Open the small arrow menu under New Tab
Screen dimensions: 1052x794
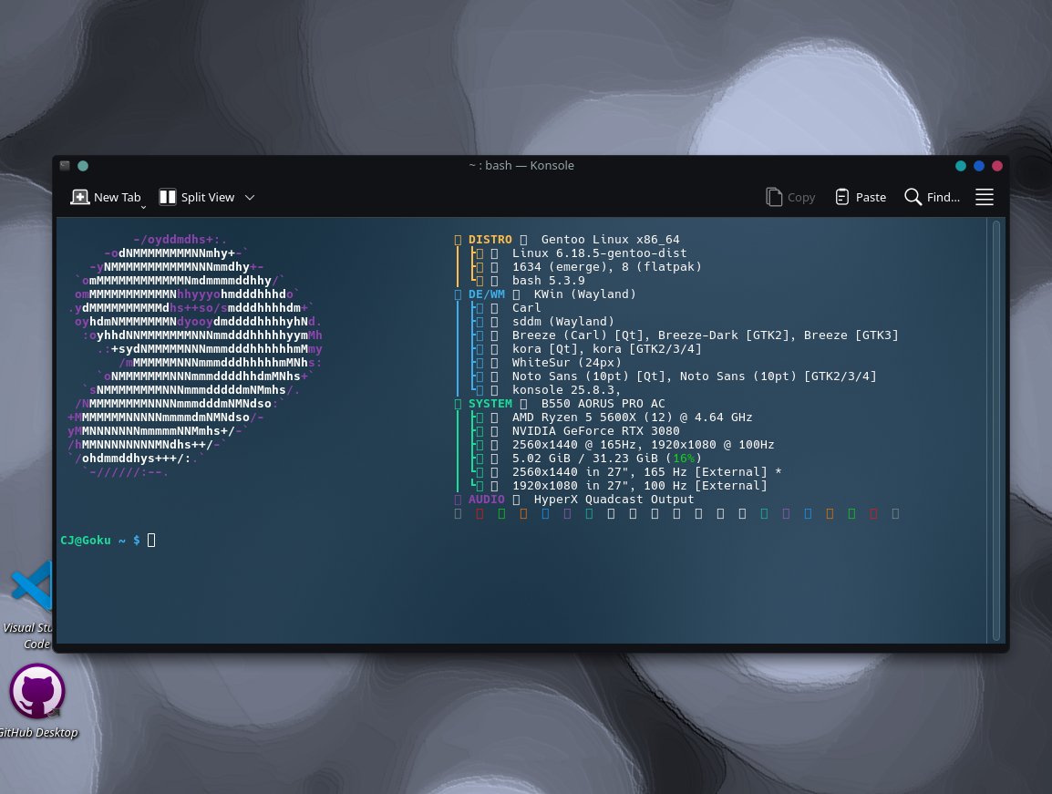[143, 208]
